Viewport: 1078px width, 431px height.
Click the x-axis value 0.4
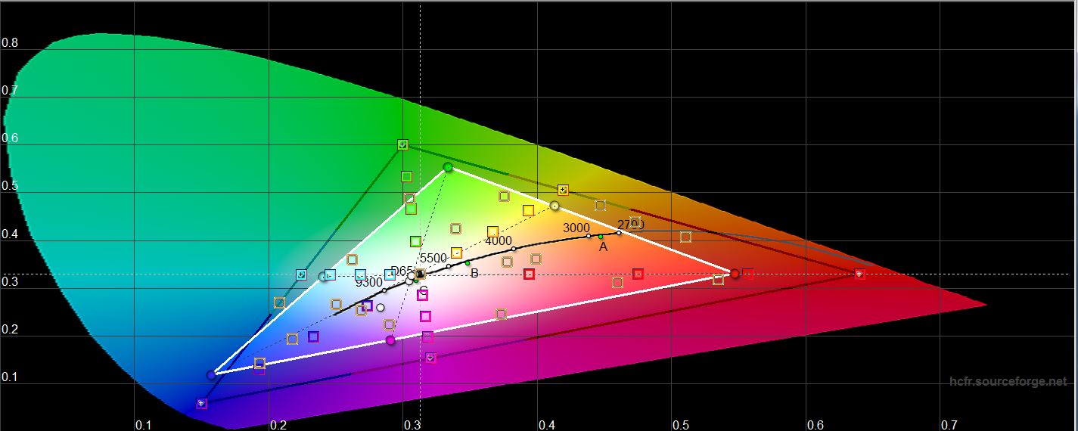click(x=546, y=426)
